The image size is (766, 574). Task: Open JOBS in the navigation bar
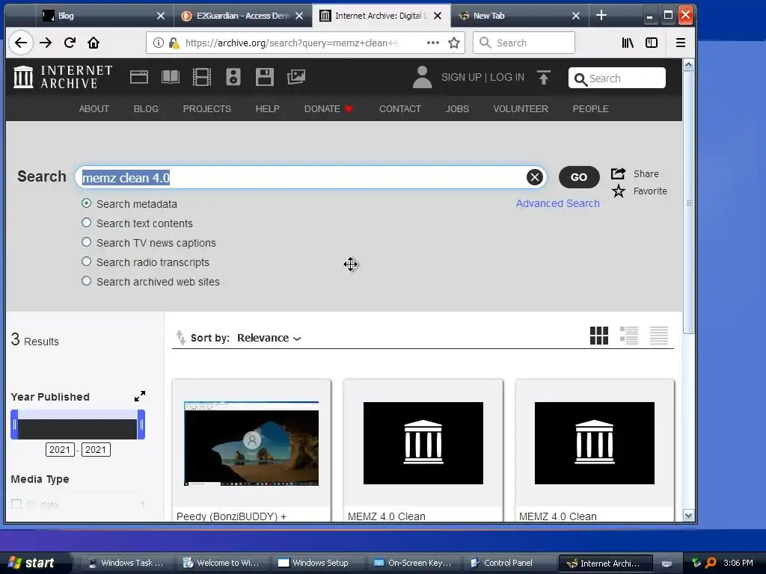[x=457, y=109]
